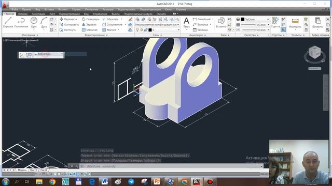Switch to the Лист2 layout tab
The image size is (332, 186).
(44, 170)
